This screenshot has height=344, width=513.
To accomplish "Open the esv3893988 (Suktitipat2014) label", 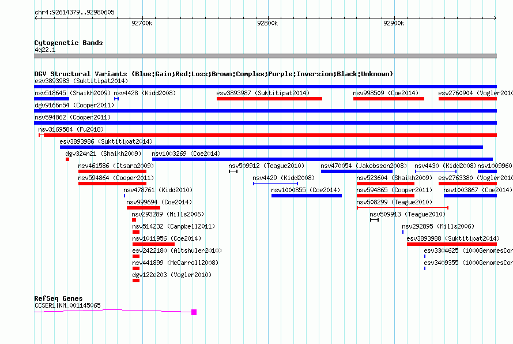I will click(453, 238).
